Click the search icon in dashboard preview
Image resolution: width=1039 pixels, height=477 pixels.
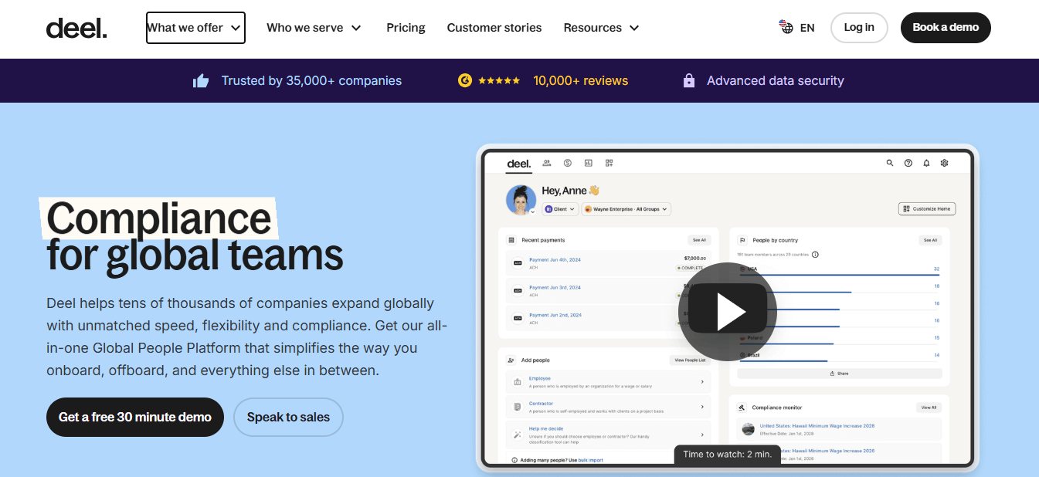tap(890, 163)
